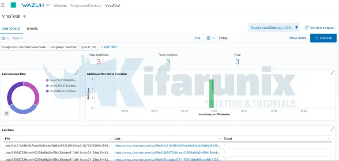Click Total positives value 3

(168, 62)
